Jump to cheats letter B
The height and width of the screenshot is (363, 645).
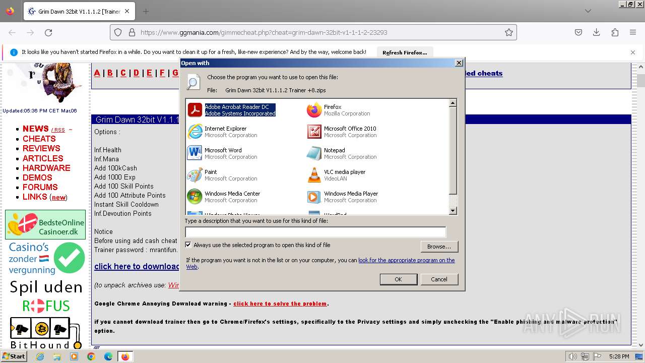pyautogui.click(x=110, y=73)
